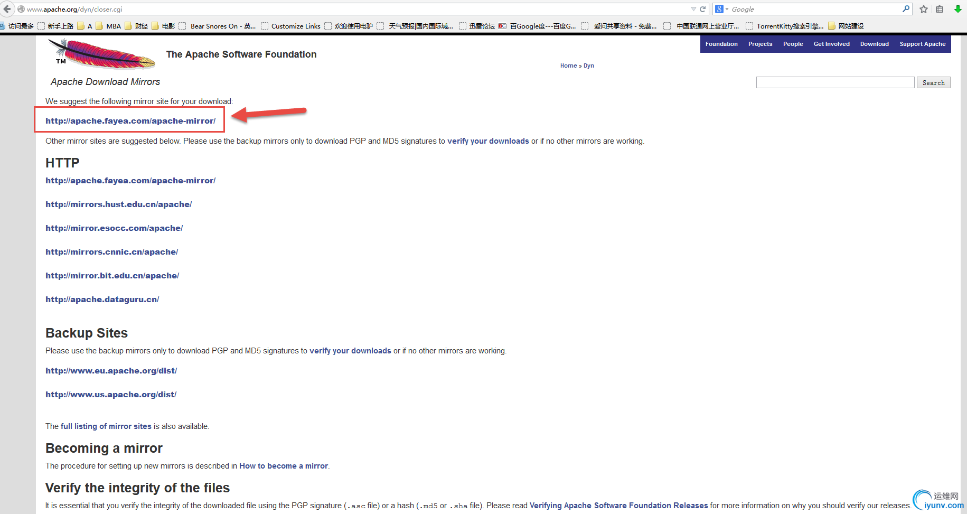The width and height of the screenshot is (967, 514).
Task: Open the apache.dataguru.cn link
Action: [102, 299]
